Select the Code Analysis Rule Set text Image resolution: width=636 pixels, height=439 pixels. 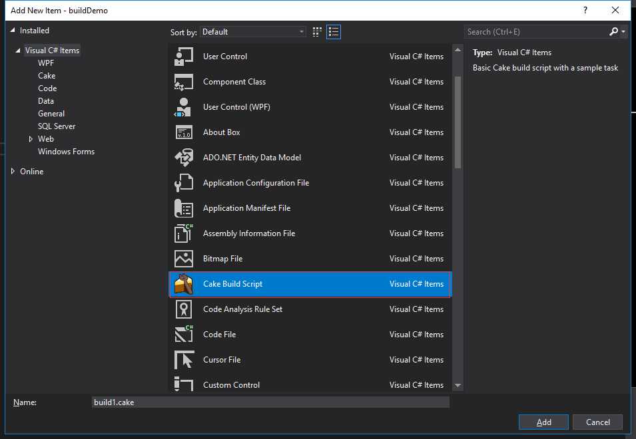coord(242,309)
